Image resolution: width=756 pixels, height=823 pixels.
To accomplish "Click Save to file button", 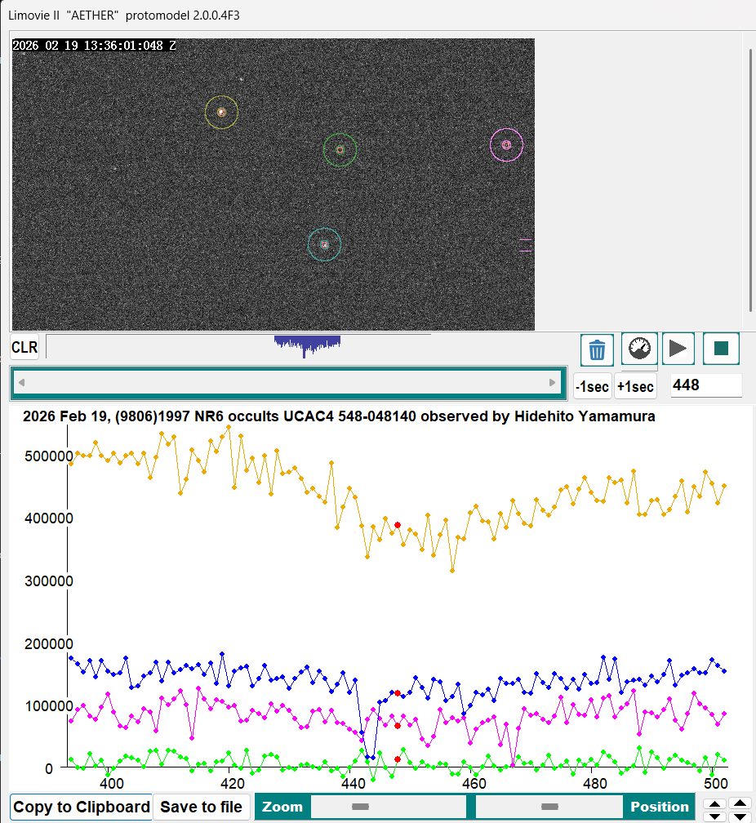I will pos(202,807).
